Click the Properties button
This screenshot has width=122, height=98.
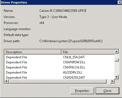(82, 91)
